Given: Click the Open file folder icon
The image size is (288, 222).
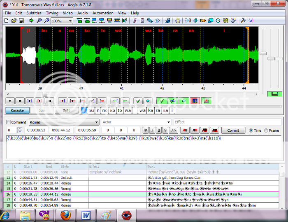Looking at the screenshot, I should [14, 21].
